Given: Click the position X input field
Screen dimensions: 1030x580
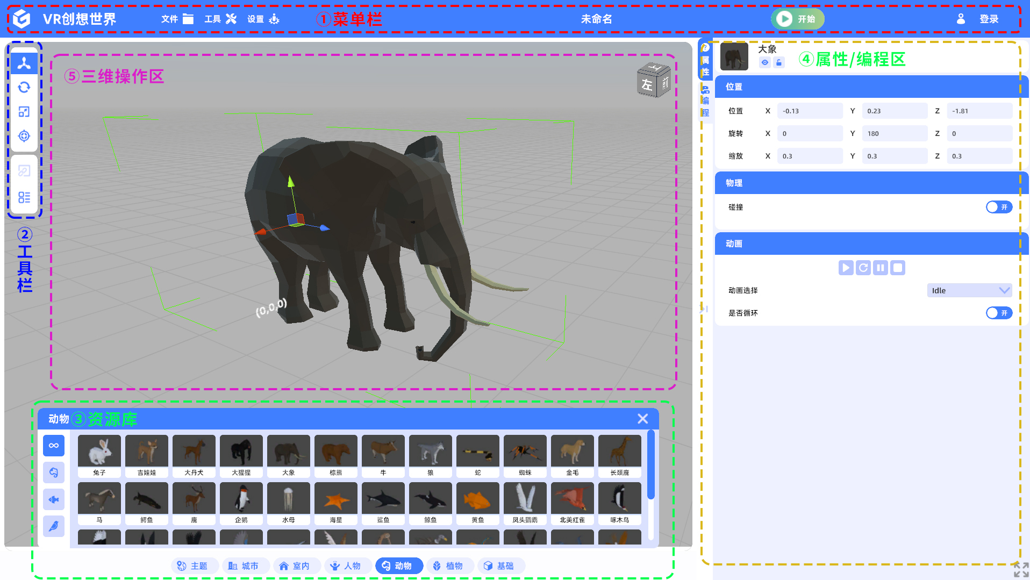Looking at the screenshot, I should (x=810, y=111).
